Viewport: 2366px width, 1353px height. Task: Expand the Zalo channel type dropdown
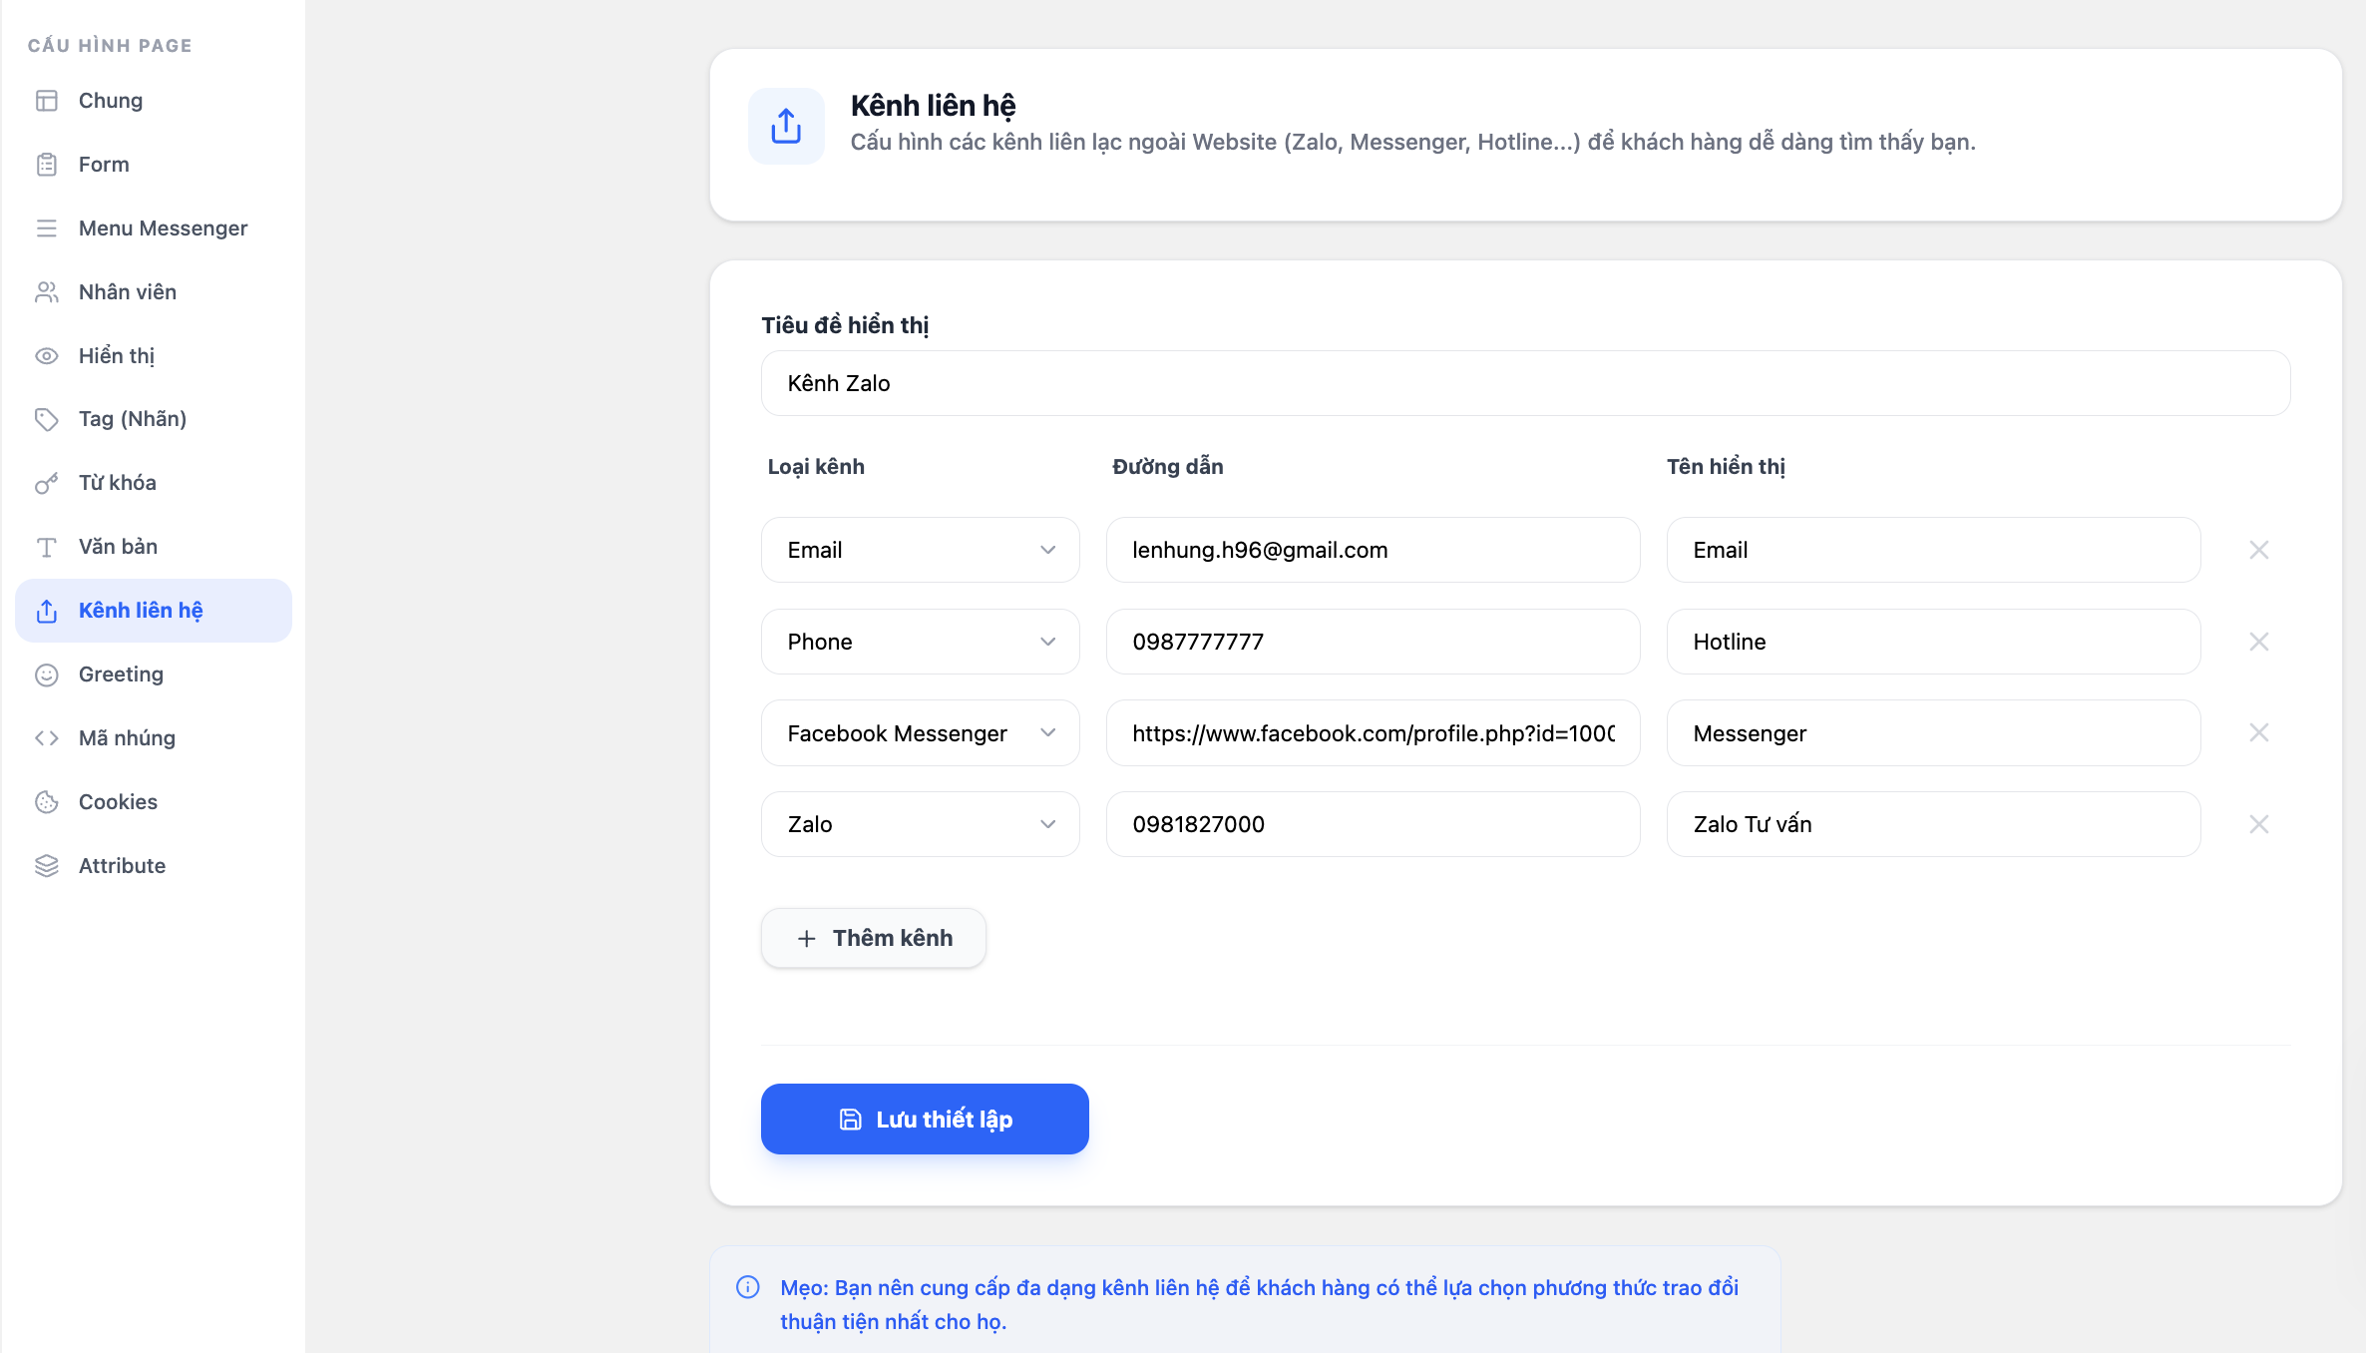pyautogui.click(x=920, y=824)
